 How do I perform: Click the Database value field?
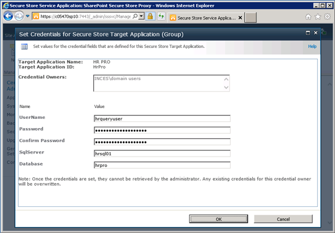pos(162,165)
